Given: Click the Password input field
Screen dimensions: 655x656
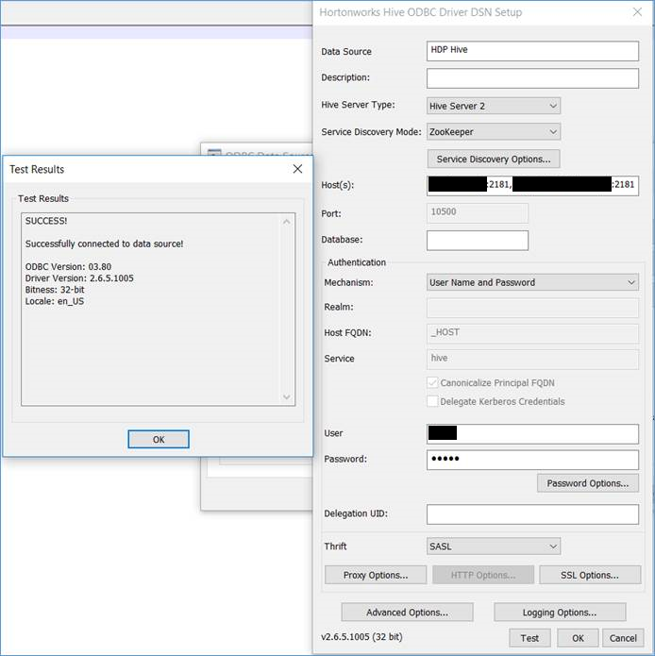Looking at the screenshot, I should click(x=532, y=460).
